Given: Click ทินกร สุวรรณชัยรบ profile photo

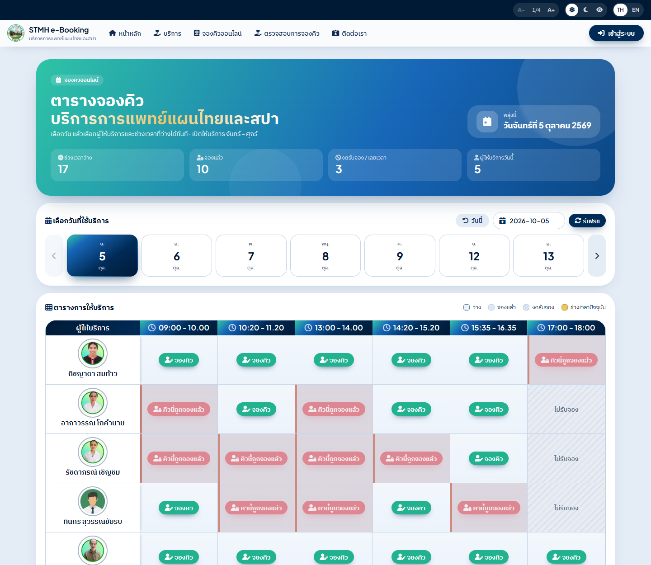Looking at the screenshot, I should pyautogui.click(x=93, y=501).
